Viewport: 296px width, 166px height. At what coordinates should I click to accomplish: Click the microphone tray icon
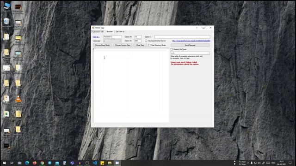[x=252, y=163]
